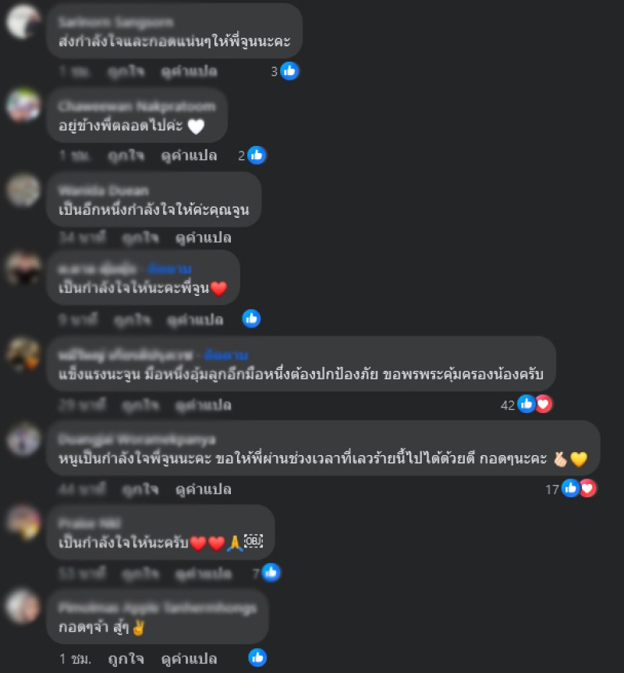Image resolution: width=624 pixels, height=673 pixels.
Task: Click the like icon beside count 42
Action: (x=526, y=404)
